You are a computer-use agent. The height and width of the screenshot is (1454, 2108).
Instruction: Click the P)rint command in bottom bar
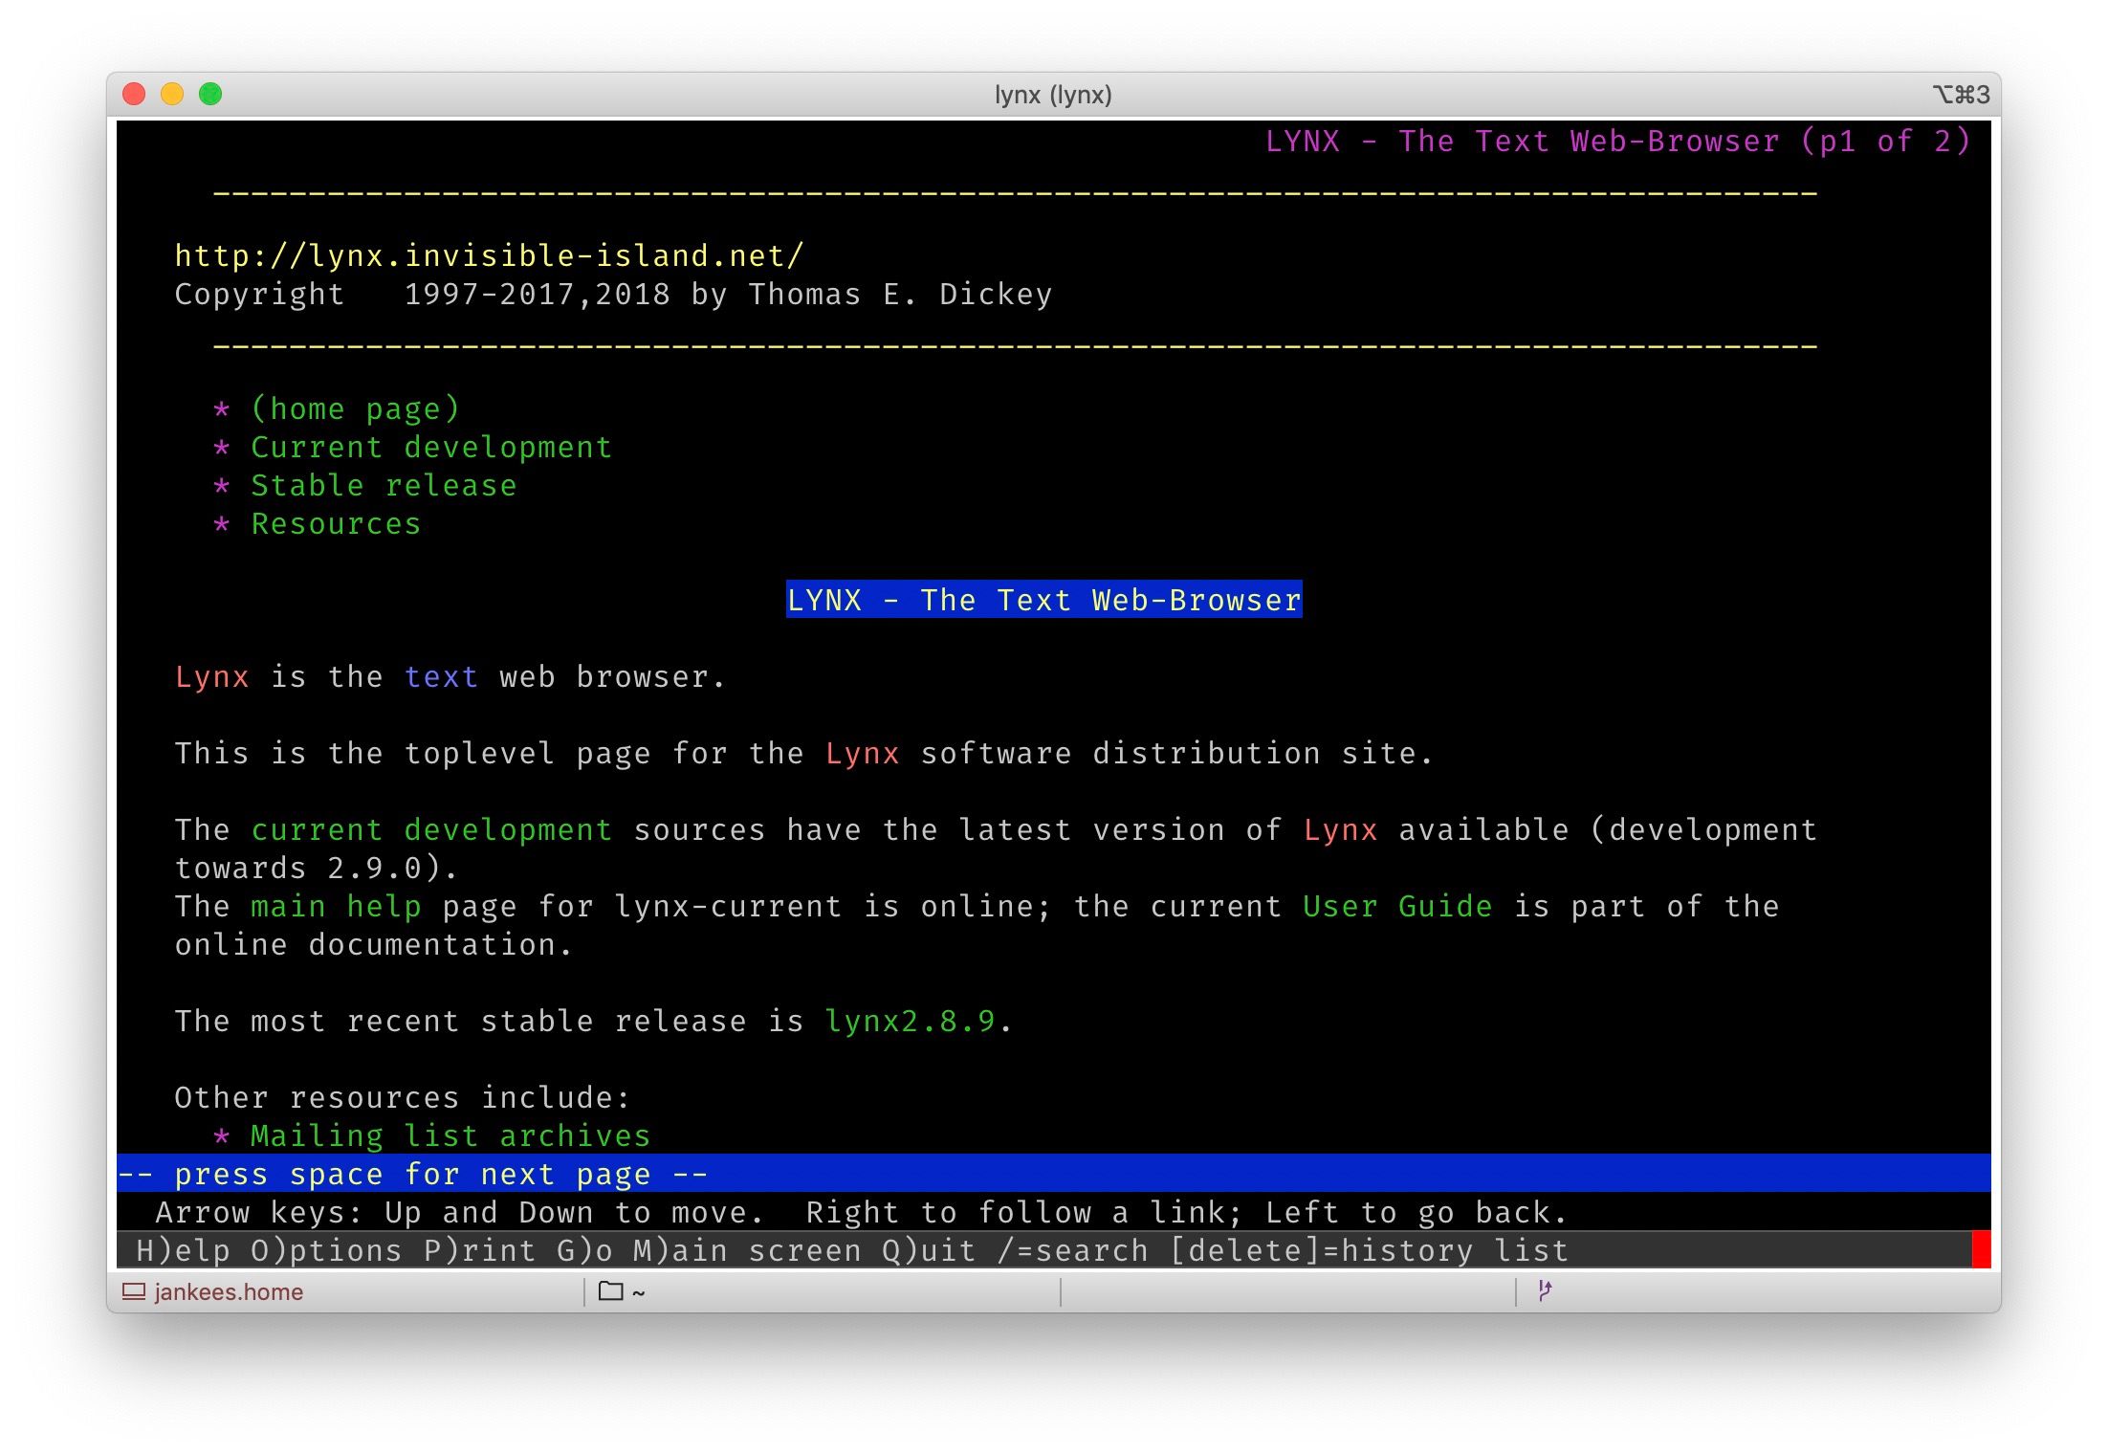[479, 1251]
